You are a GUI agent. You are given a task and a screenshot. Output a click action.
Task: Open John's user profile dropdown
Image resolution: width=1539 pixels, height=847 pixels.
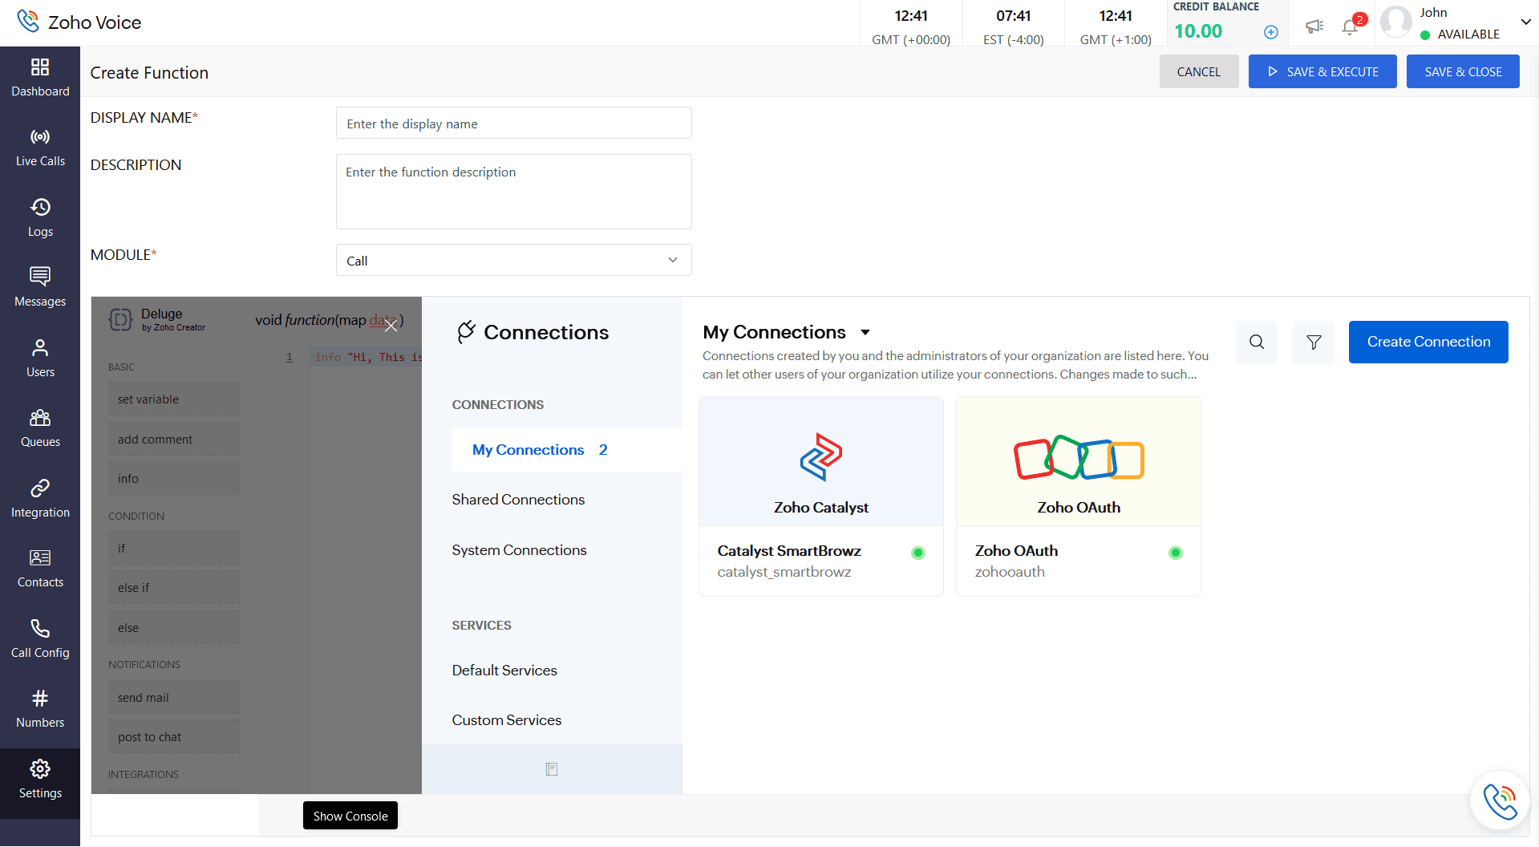[x=1525, y=22]
